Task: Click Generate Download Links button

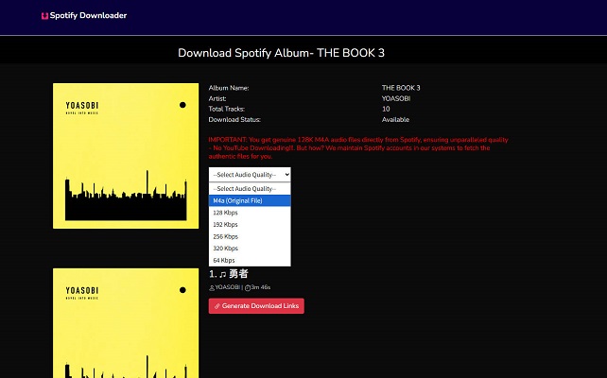Action: coord(256,306)
